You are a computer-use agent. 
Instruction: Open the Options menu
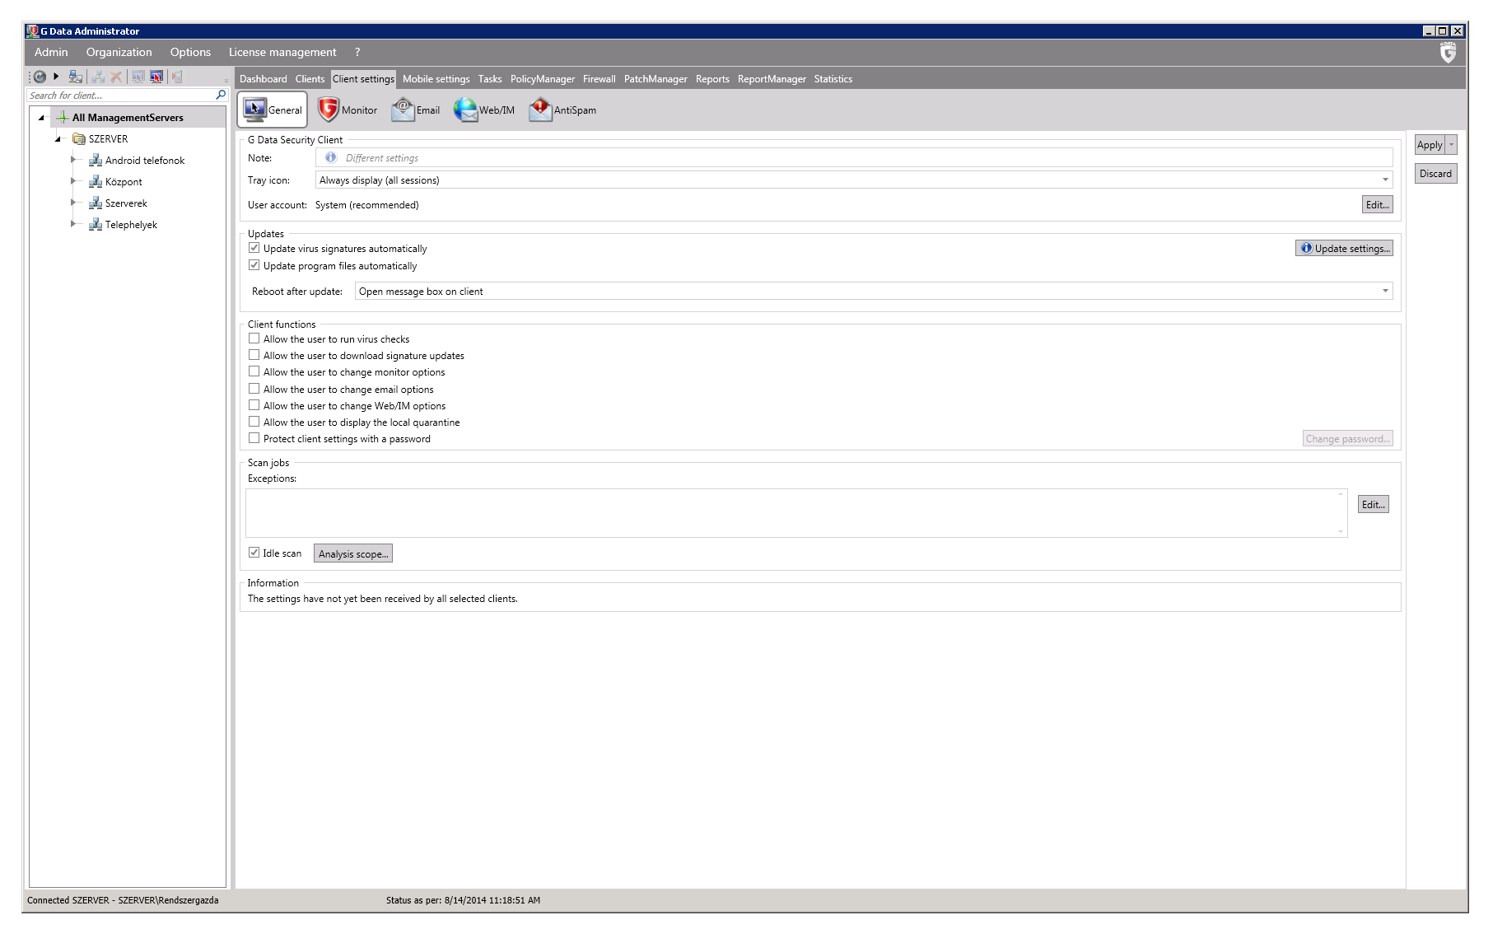coord(190,52)
